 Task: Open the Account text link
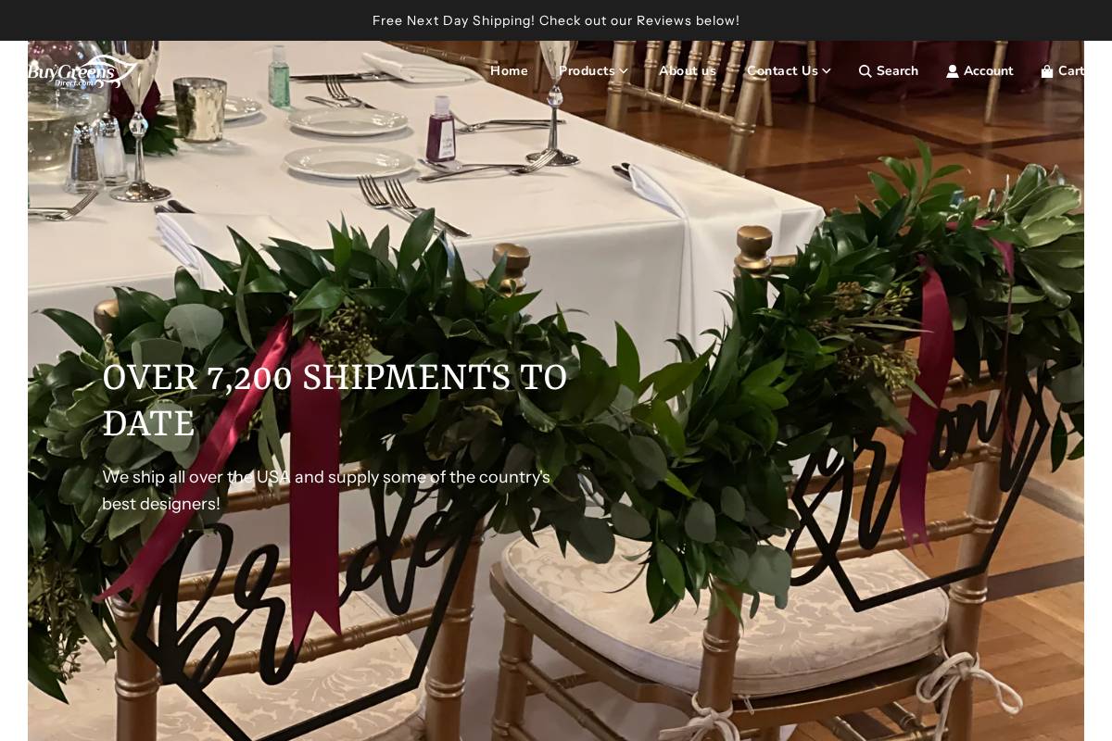pyautogui.click(x=988, y=71)
